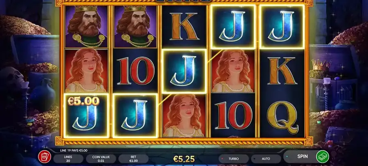Click the red 10 in fourth reel
368x166 pixels.
point(233,115)
